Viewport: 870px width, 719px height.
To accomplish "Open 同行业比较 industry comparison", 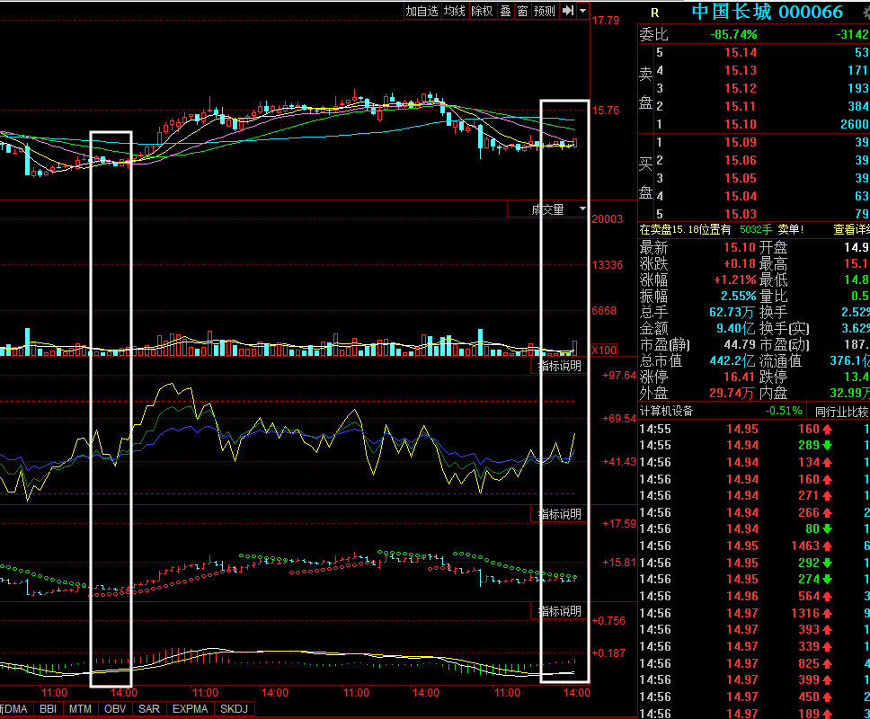I will tap(841, 411).
